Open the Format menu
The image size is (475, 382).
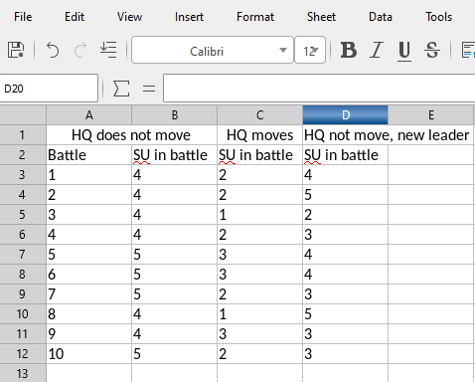tap(255, 17)
